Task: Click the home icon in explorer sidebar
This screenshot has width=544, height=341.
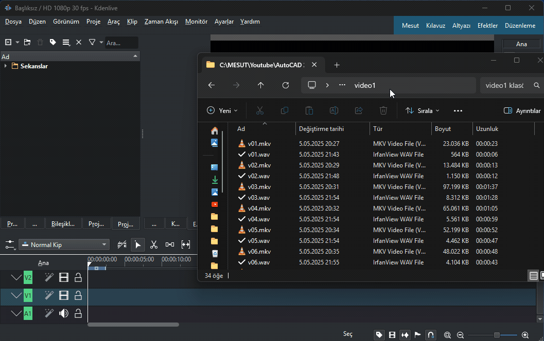Action: point(215,131)
